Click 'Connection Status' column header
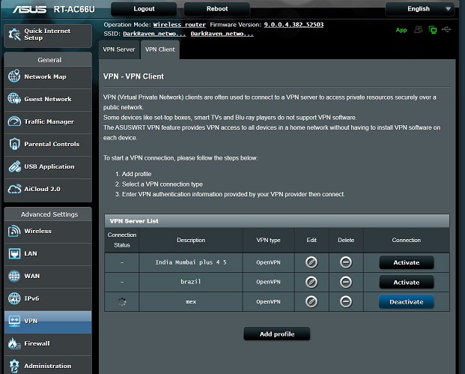This screenshot has width=465, height=374. (x=122, y=240)
